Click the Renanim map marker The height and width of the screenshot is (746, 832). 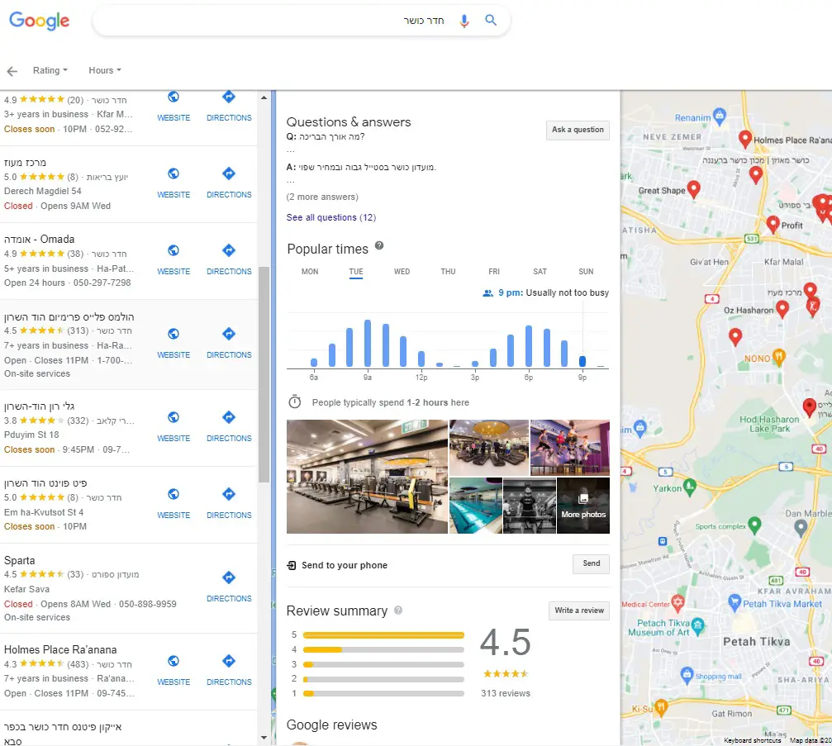tap(720, 115)
